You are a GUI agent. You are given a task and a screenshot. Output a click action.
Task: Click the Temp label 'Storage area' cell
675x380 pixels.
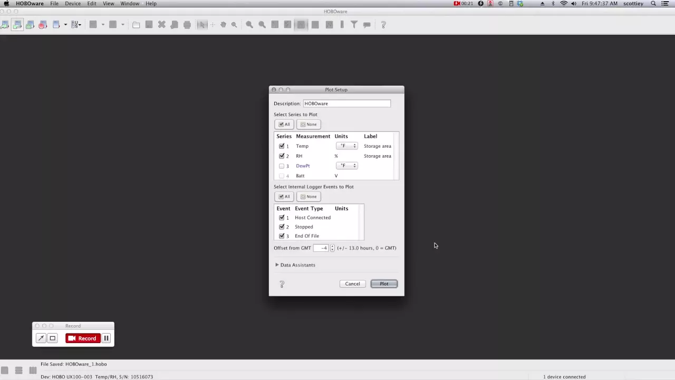click(378, 146)
